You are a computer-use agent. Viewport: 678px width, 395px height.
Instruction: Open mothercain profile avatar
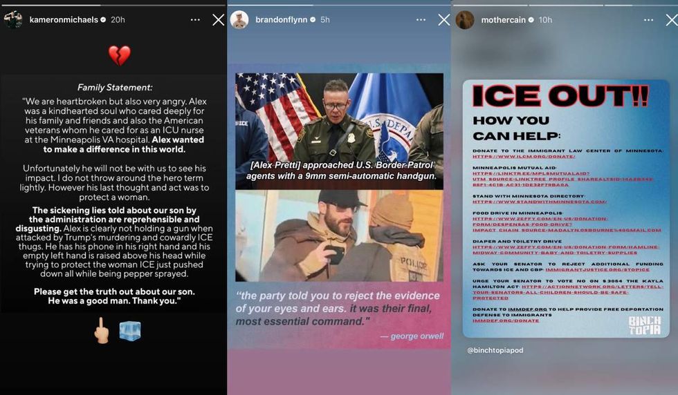pos(465,20)
